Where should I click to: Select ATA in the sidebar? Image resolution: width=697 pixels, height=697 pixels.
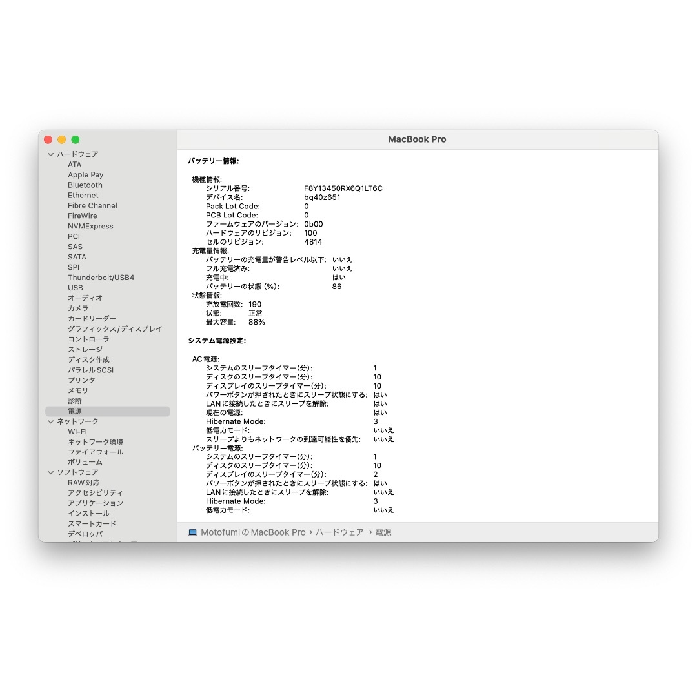coord(75,165)
